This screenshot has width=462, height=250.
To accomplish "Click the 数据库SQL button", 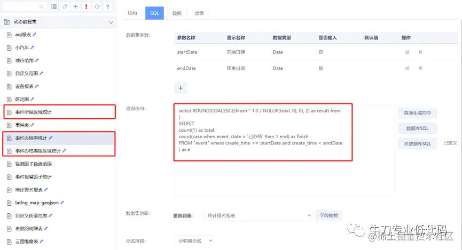I will [x=417, y=128].
